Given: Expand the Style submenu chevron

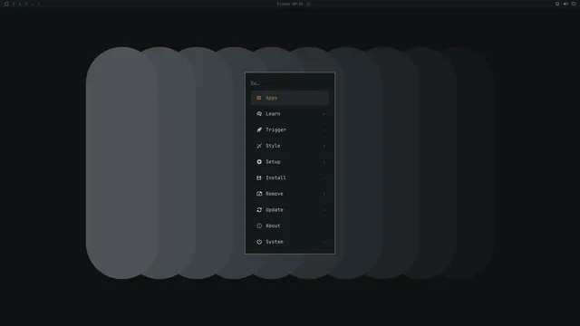Looking at the screenshot, I should coord(324,146).
